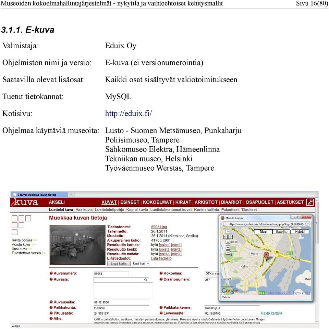Open help icon next to Kuvaaja
The width and height of the screenshot is (329, 329).
pos(51,279)
